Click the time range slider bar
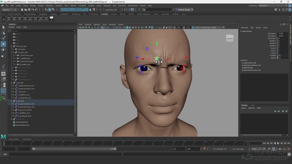Image resolution: width=292 pixels, height=164 pixels. (x=74, y=149)
